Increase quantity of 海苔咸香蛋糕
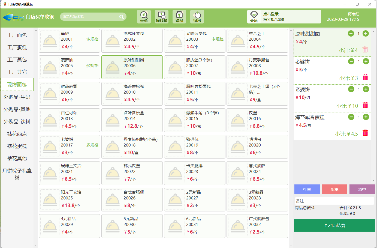 (x=366, y=117)
